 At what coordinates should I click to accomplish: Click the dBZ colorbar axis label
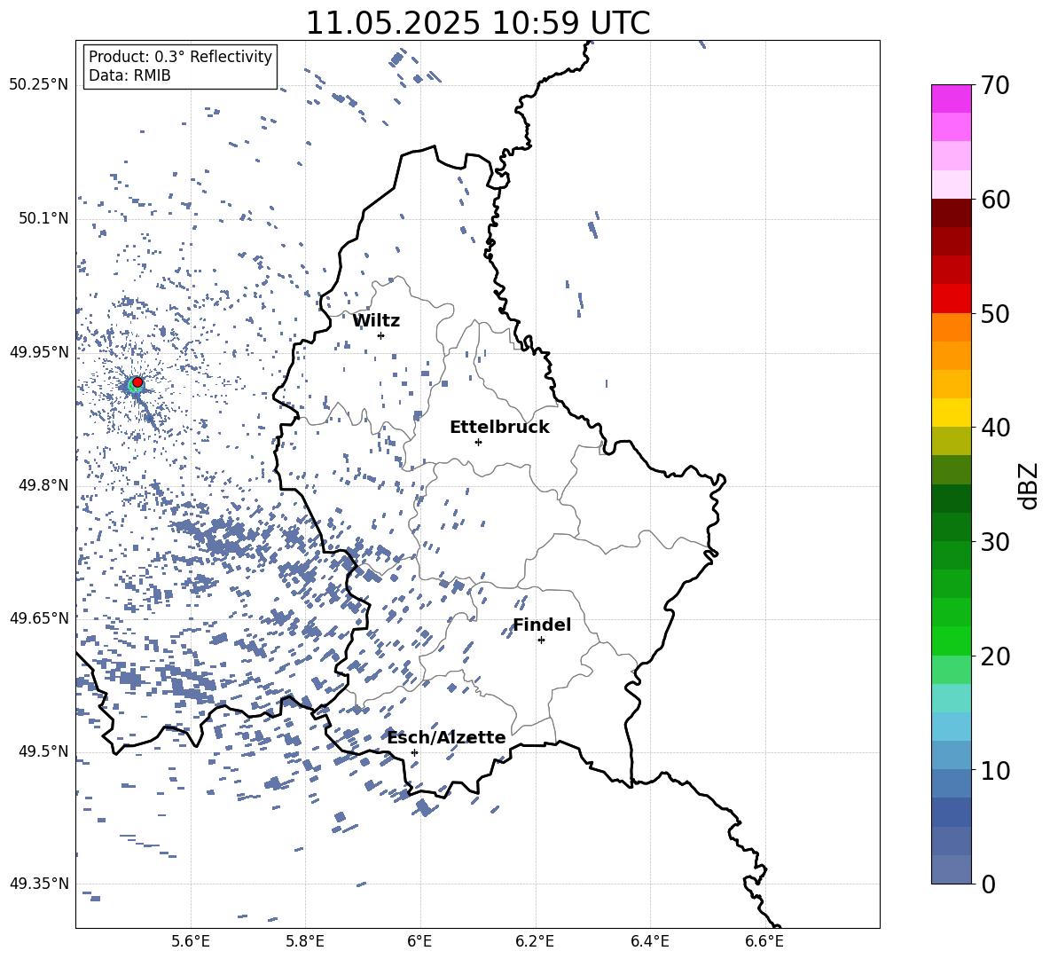(x=1030, y=485)
